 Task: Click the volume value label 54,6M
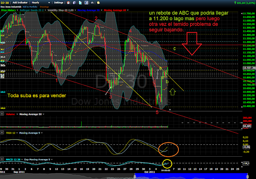click(247, 126)
